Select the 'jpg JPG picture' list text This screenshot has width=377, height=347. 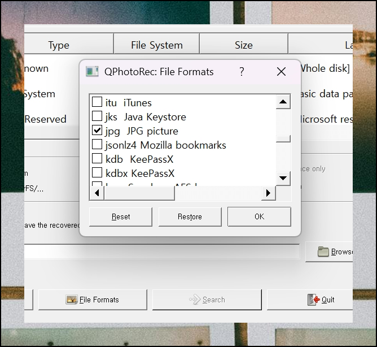click(142, 131)
